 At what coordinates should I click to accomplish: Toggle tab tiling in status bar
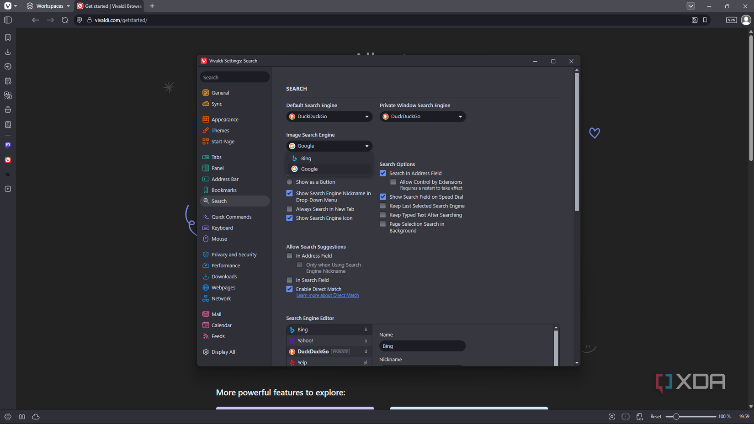tap(626, 417)
